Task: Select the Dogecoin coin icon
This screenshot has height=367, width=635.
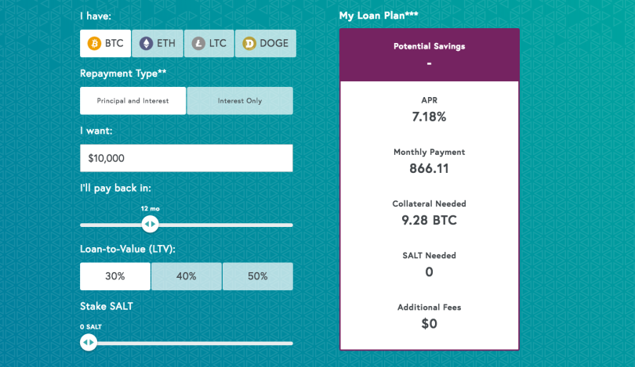Action: [249, 43]
